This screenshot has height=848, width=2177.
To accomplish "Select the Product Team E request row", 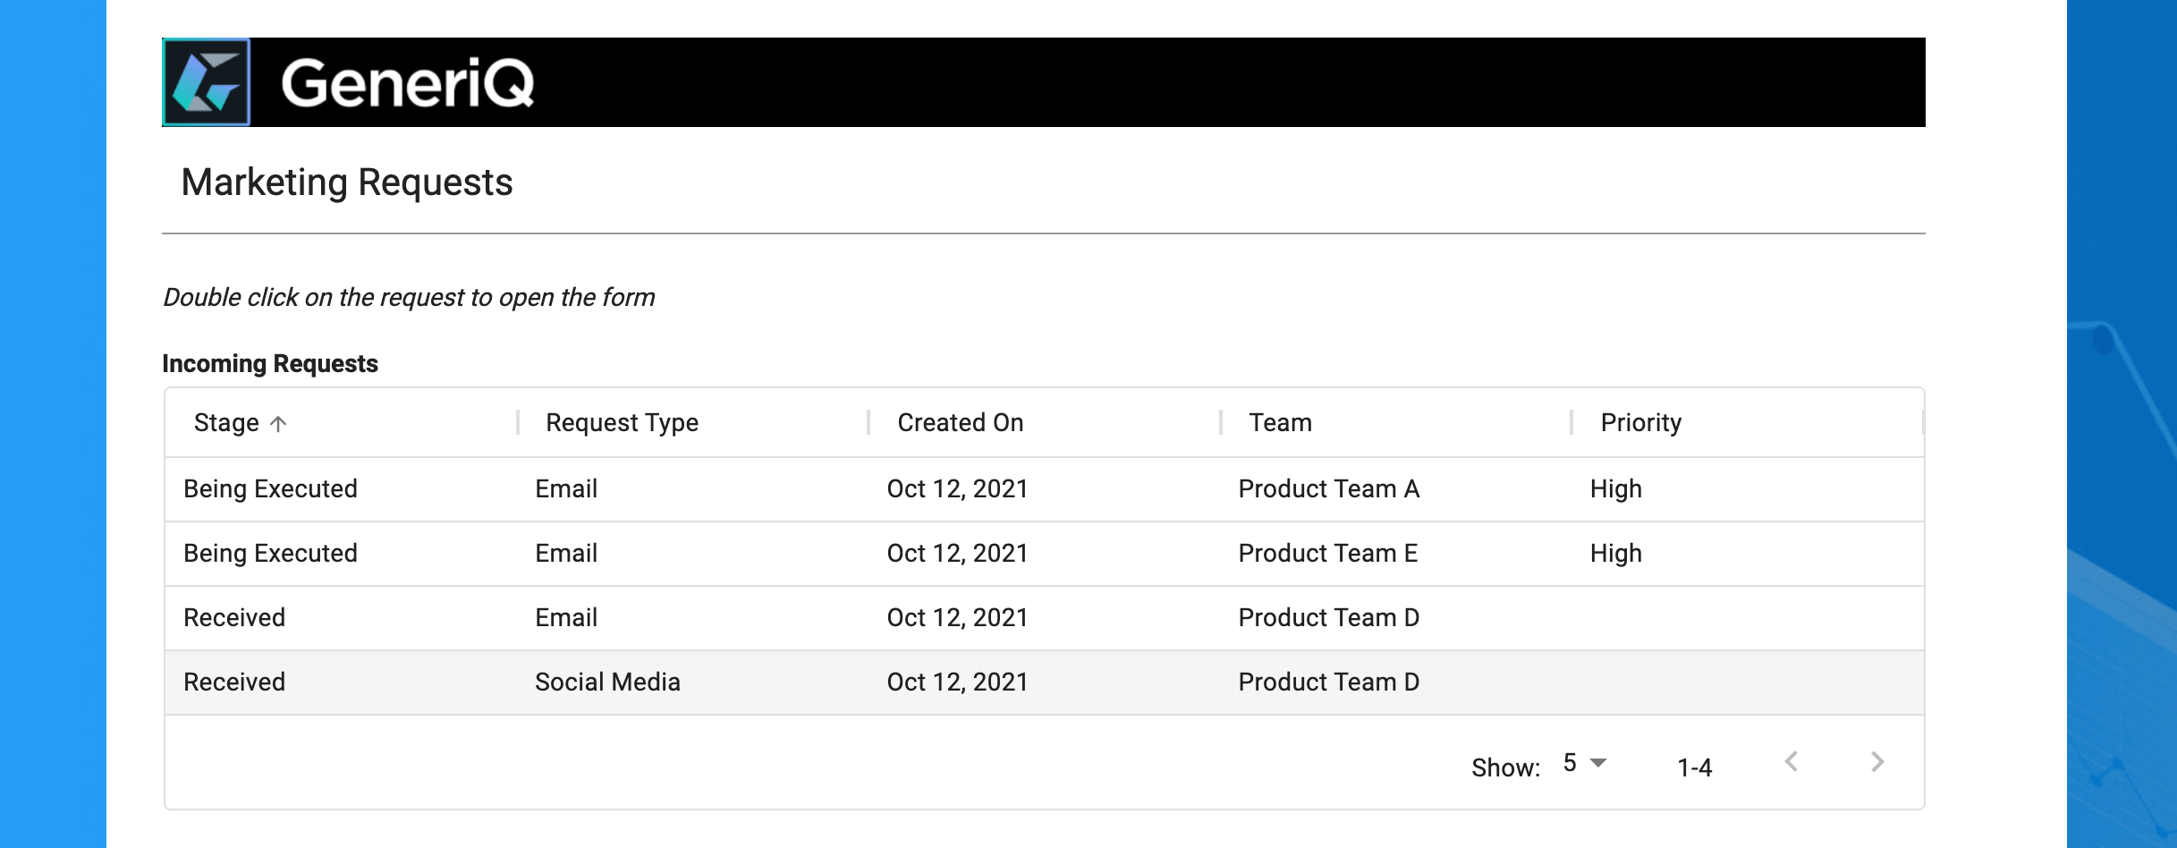I will pyautogui.click(x=1045, y=554).
